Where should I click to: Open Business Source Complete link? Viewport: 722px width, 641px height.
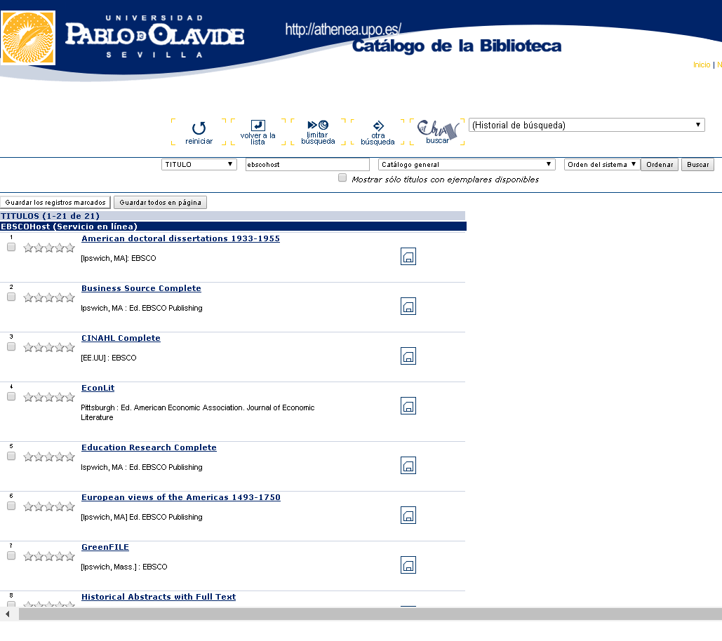141,288
